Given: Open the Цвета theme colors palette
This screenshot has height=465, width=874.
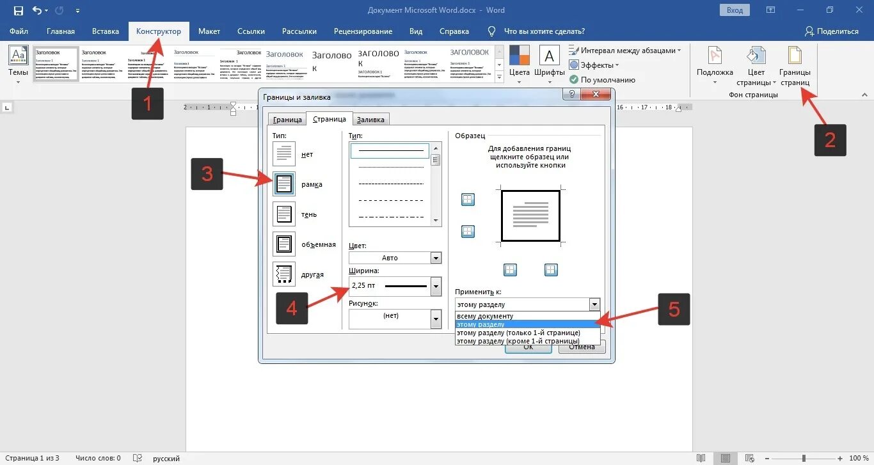Looking at the screenshot, I should coord(520,64).
